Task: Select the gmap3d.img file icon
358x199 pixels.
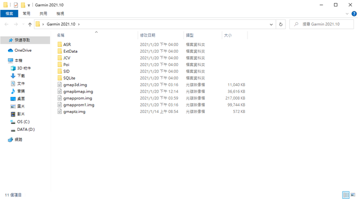Action: [60, 85]
